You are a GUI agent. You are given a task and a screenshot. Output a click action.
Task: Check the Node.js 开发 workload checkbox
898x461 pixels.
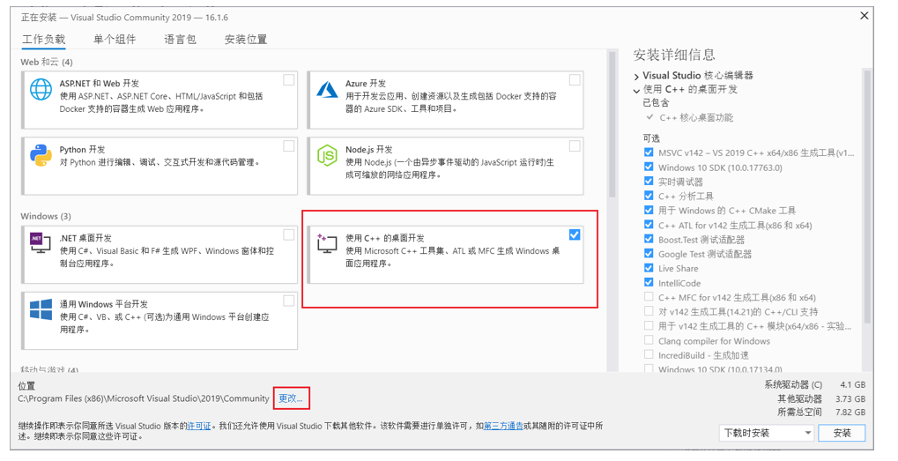pyautogui.click(x=575, y=146)
